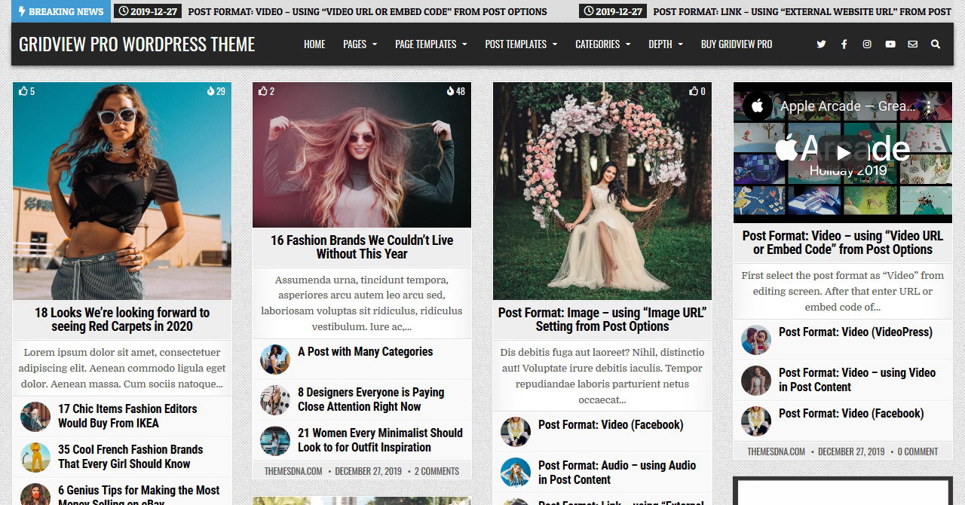The image size is (965, 505).
Task: Play the Apple Arcade video
Action: pos(843,153)
